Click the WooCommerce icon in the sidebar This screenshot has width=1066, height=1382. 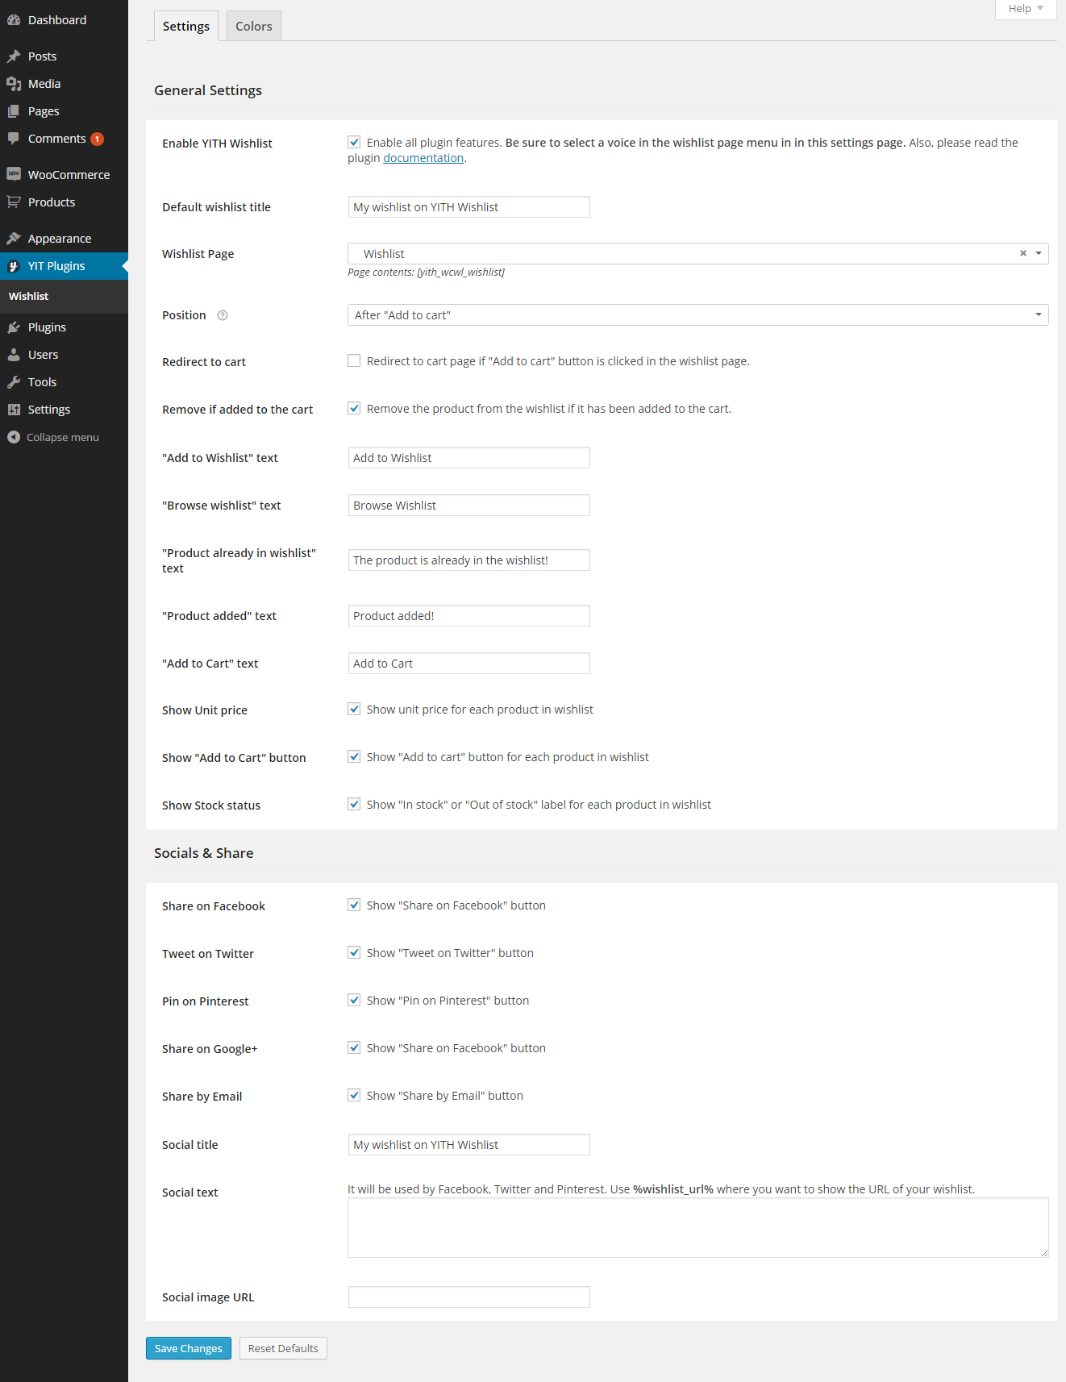point(14,174)
